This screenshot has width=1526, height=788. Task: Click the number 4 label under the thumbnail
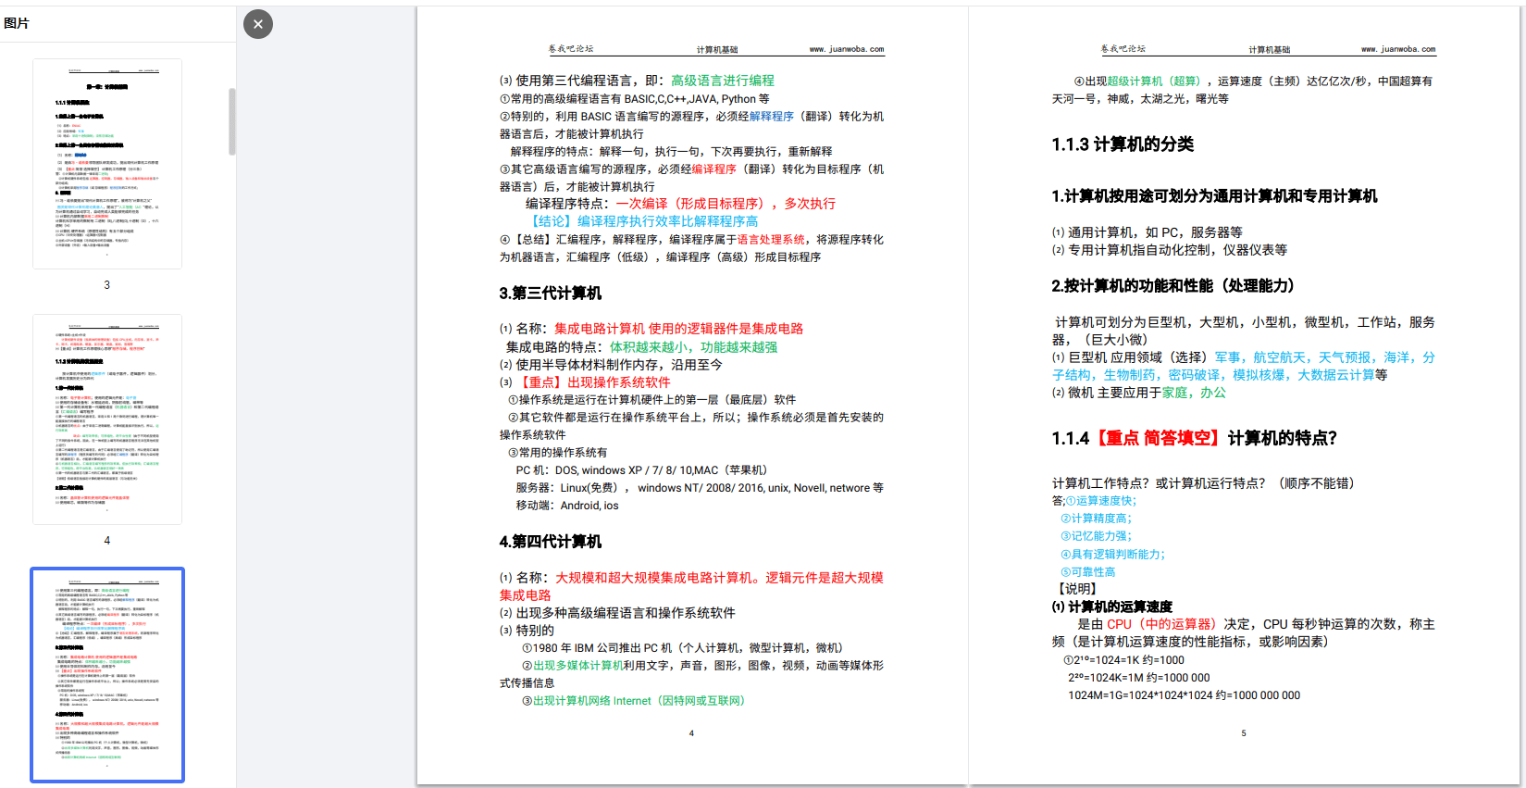(107, 541)
